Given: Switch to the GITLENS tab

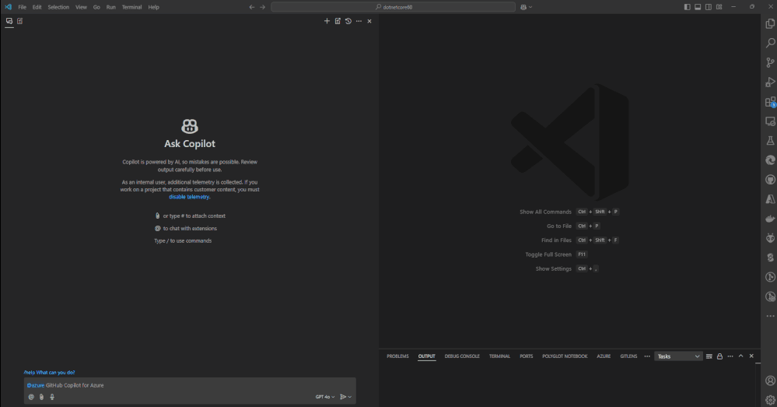Looking at the screenshot, I should (x=628, y=356).
